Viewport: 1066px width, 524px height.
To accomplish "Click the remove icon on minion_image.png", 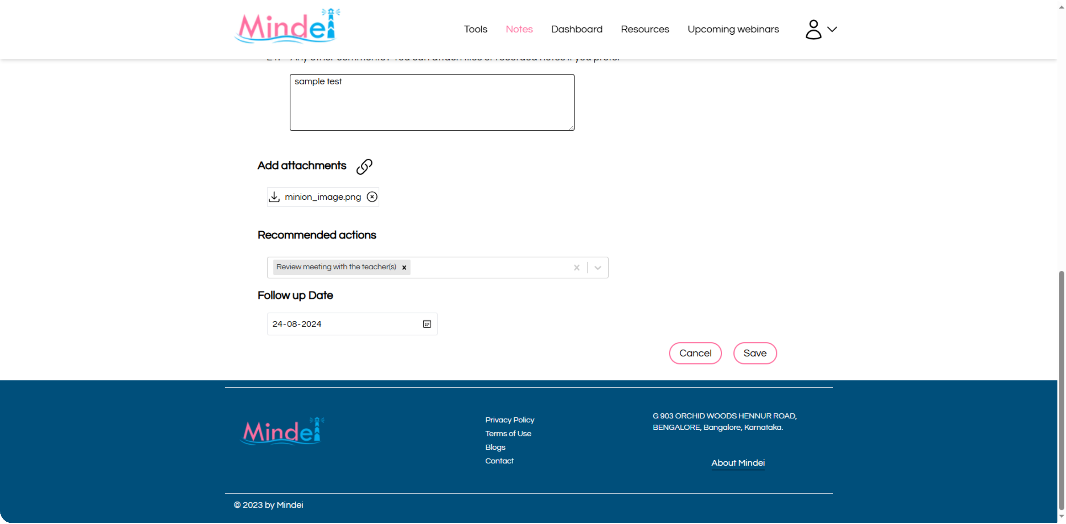I will pyautogui.click(x=372, y=197).
